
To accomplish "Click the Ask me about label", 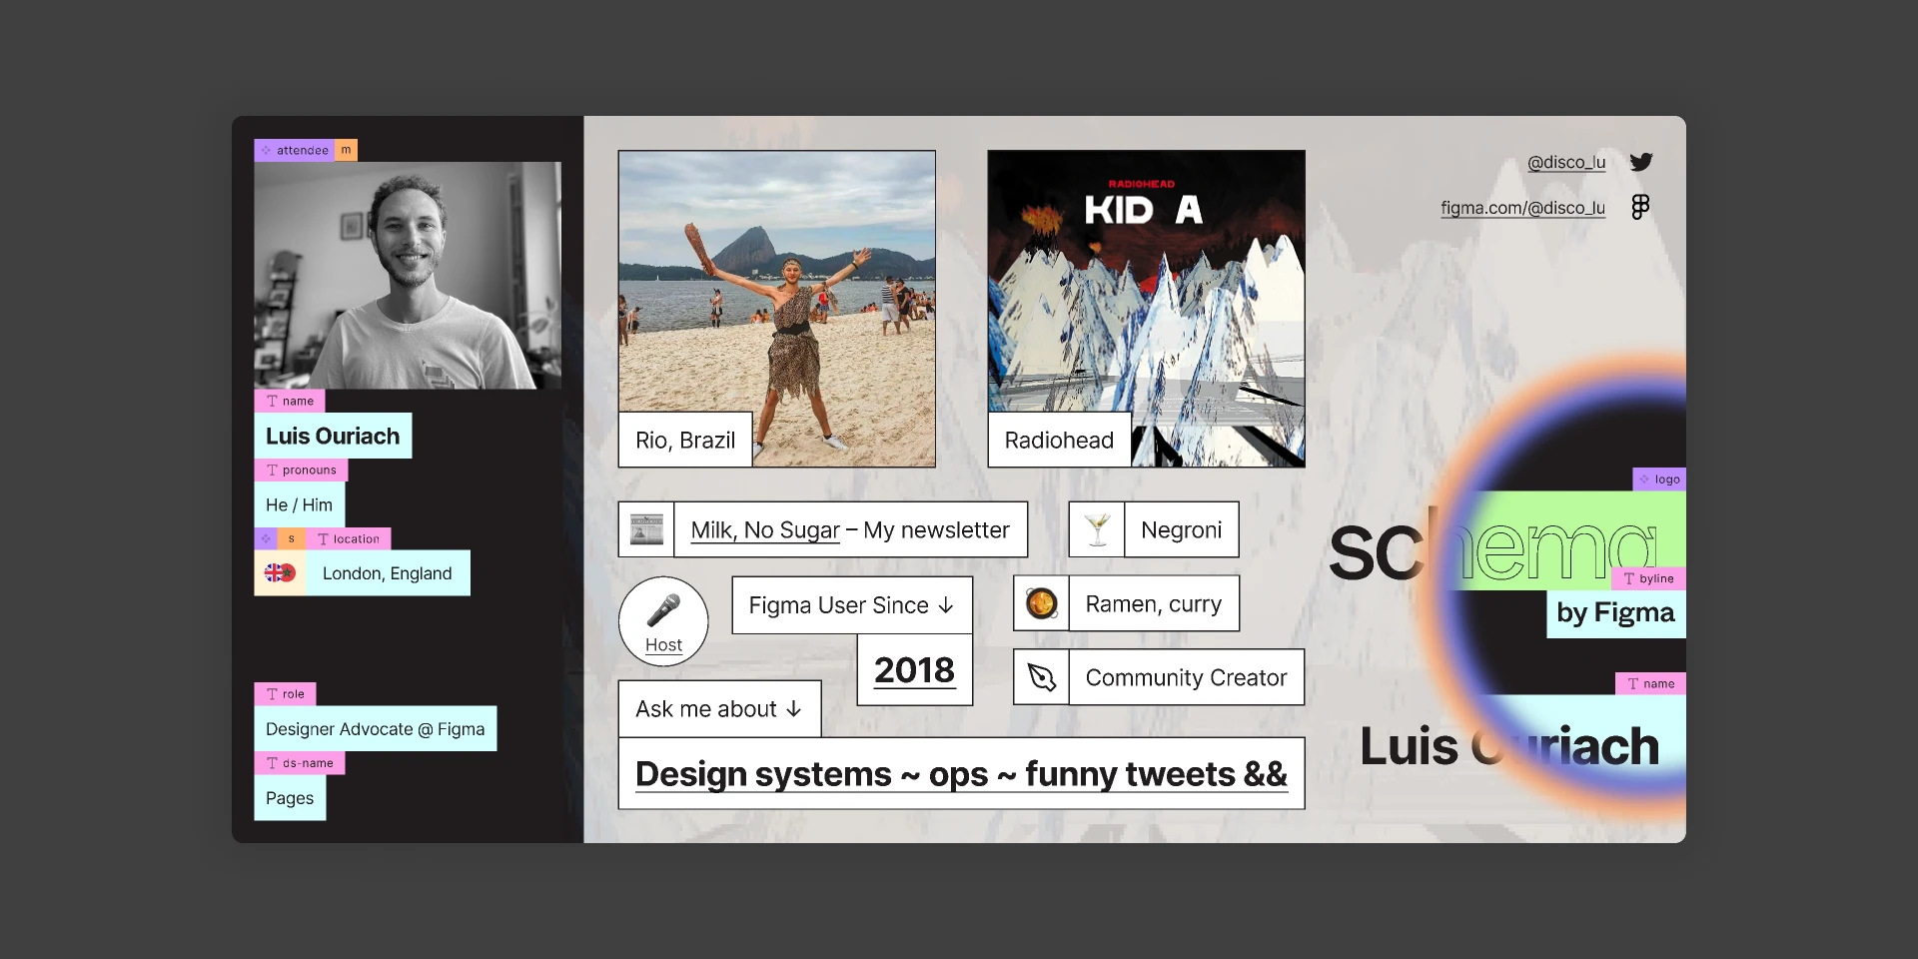I will pos(719,709).
